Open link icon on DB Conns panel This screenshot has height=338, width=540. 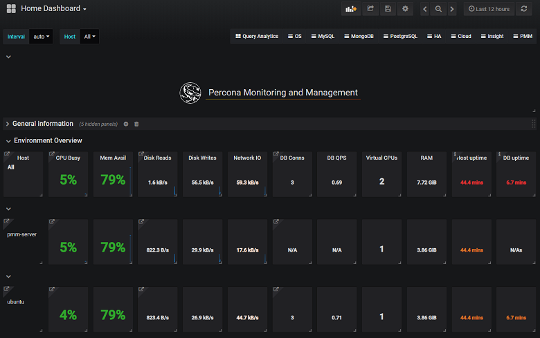[276, 154]
